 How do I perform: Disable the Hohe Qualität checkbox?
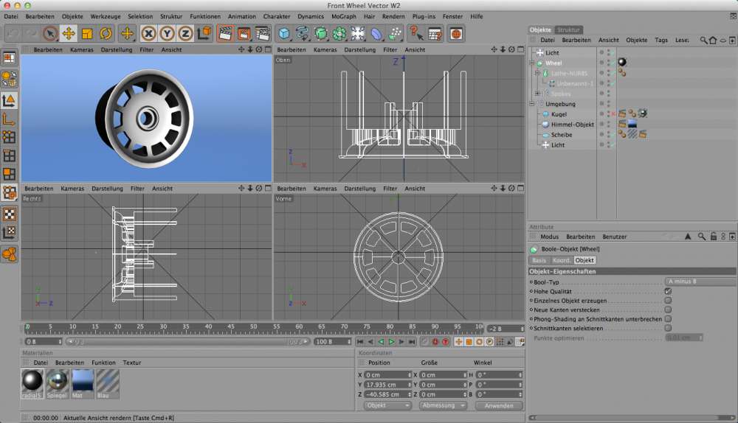click(668, 291)
